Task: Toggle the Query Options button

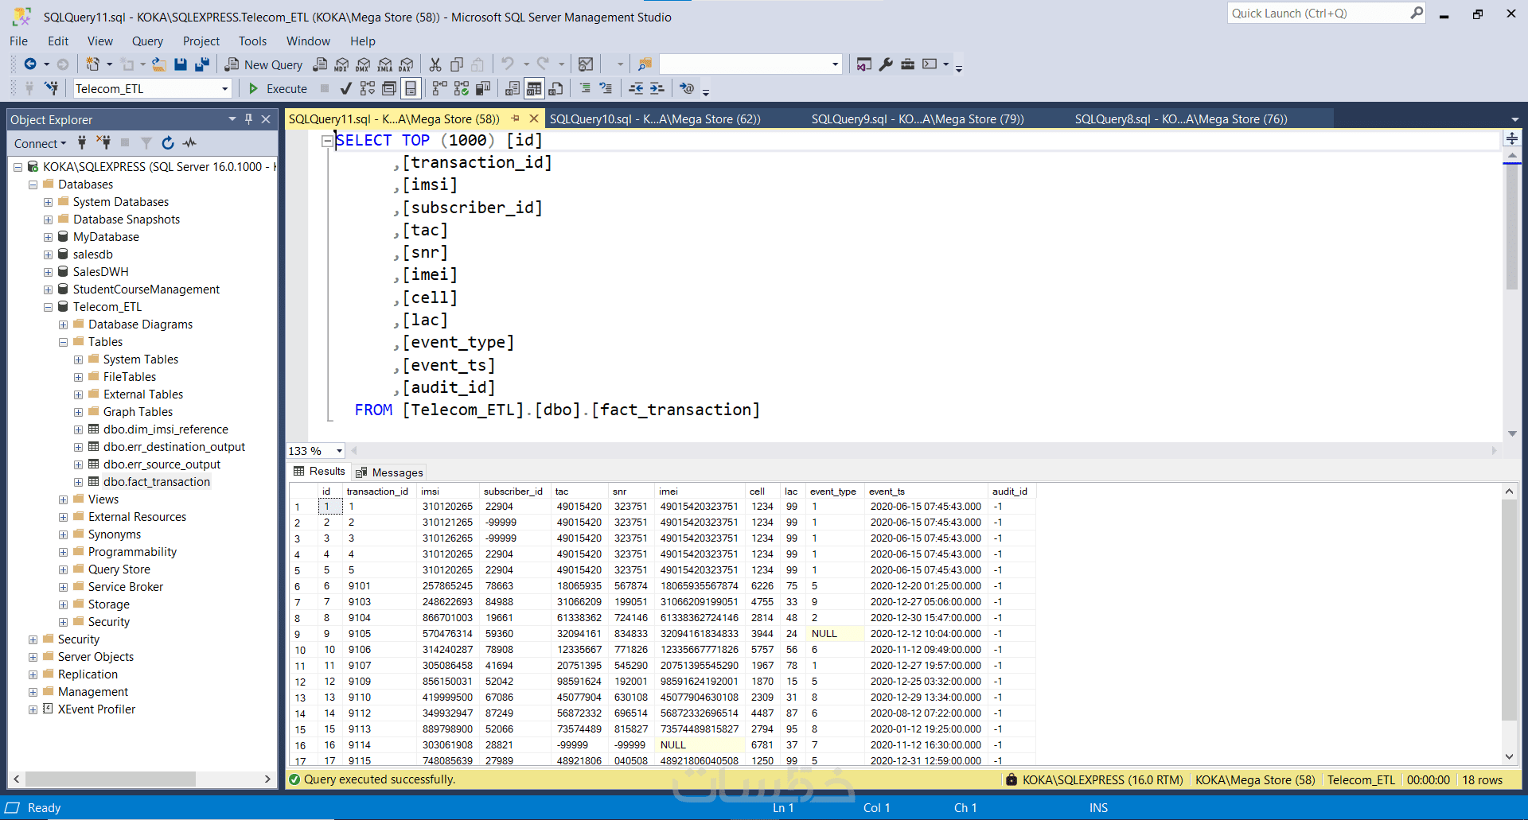Action: 389,88
